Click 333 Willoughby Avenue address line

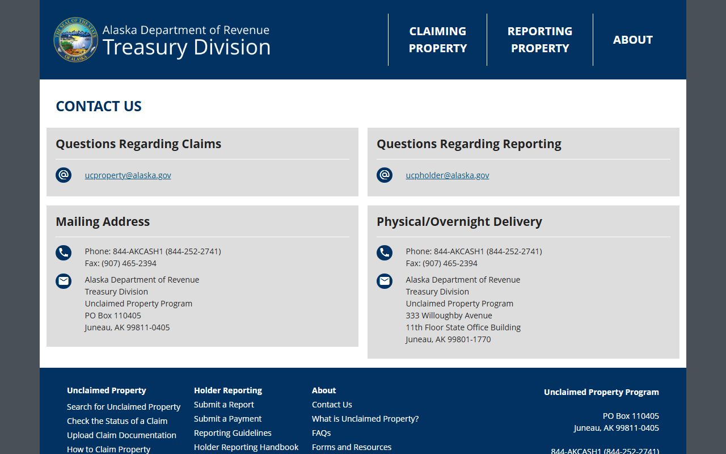click(x=449, y=316)
